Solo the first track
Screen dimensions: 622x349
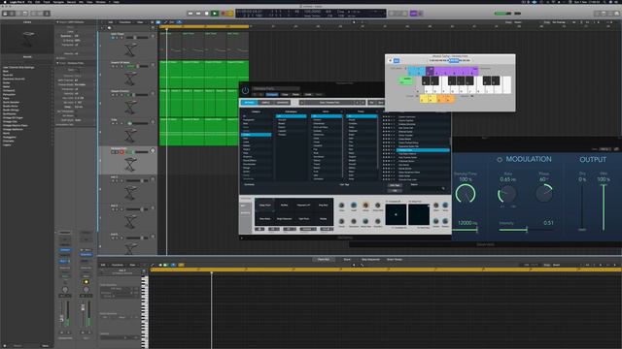(117, 38)
